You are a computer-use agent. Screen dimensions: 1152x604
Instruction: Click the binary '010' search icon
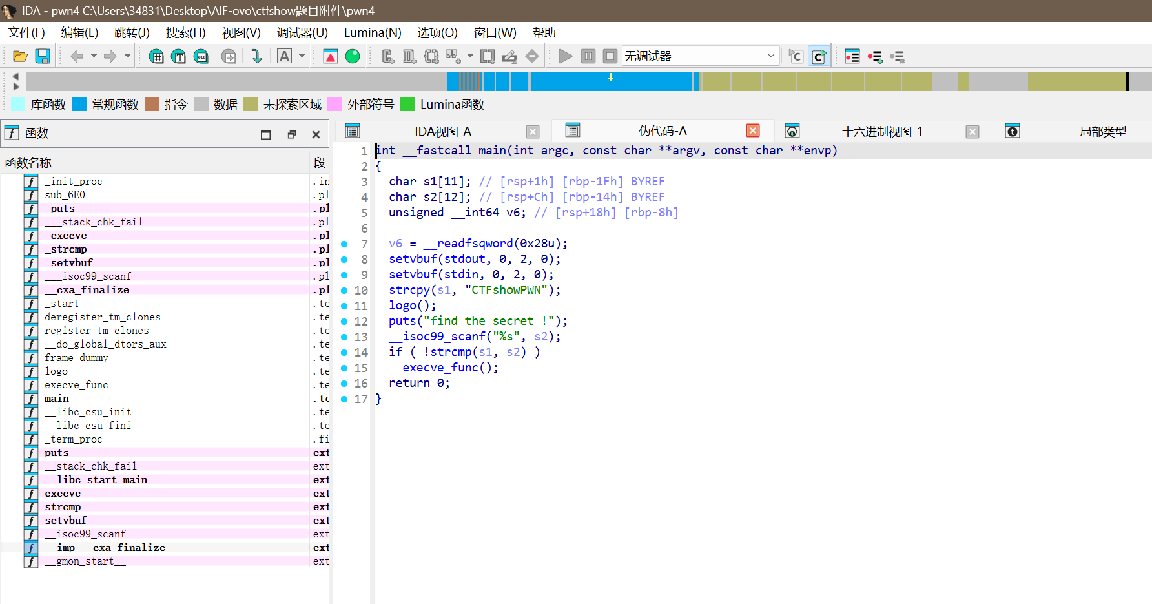pos(201,57)
